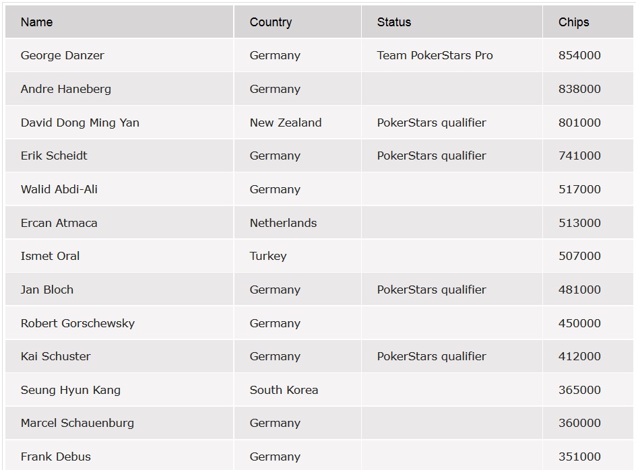Click Robert Gorschewsky's name
The height and width of the screenshot is (470, 636).
(x=77, y=323)
